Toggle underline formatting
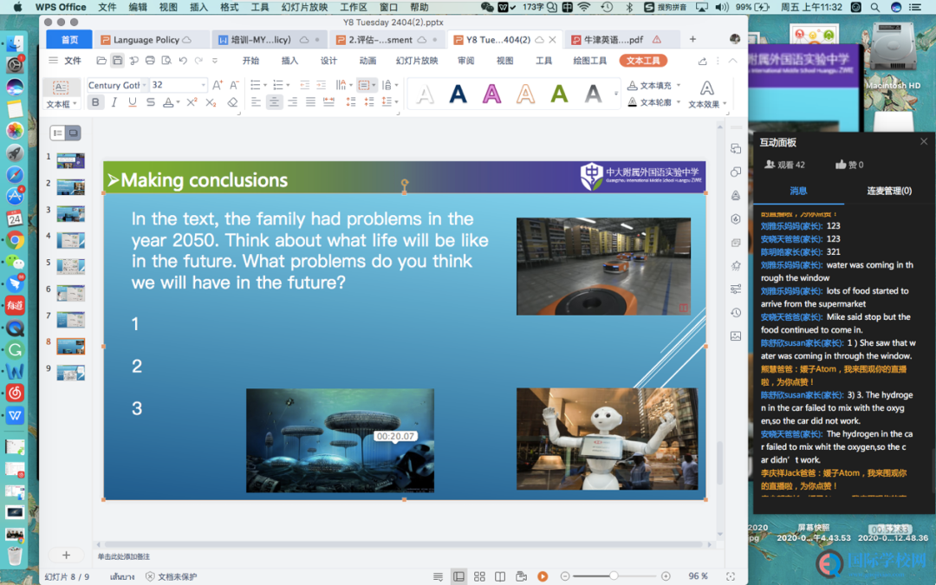This screenshot has height=585, width=936. [133, 102]
